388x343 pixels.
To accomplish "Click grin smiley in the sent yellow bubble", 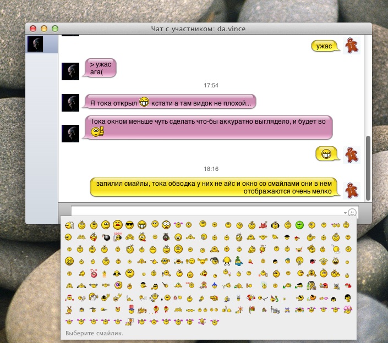I will 326,154.
